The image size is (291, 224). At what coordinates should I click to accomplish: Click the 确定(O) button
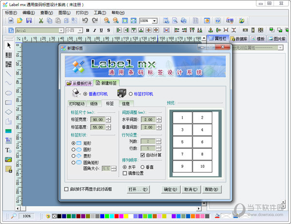tap(170, 190)
